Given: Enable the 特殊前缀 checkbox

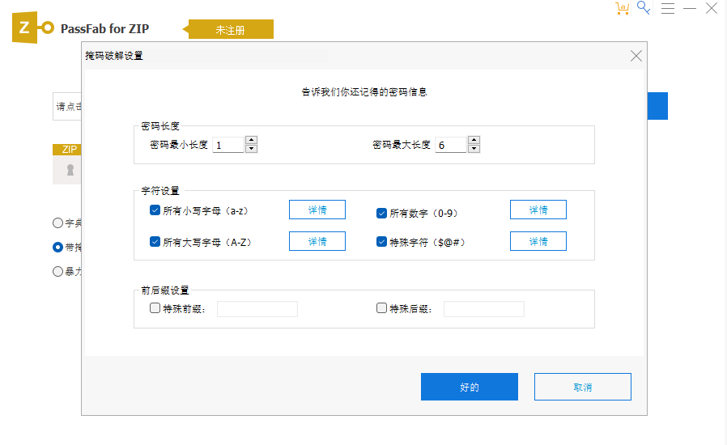Looking at the screenshot, I should (155, 307).
